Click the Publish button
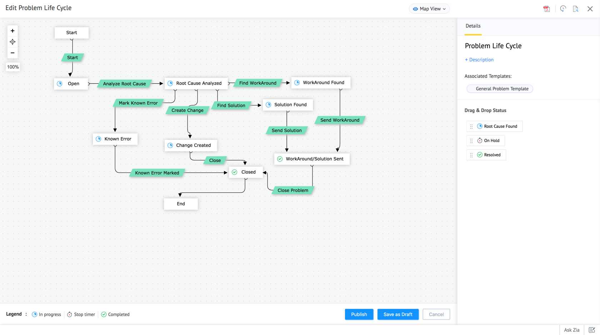The height and width of the screenshot is (335, 600). (359, 314)
